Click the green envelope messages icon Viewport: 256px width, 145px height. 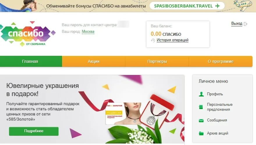(x=201, y=121)
